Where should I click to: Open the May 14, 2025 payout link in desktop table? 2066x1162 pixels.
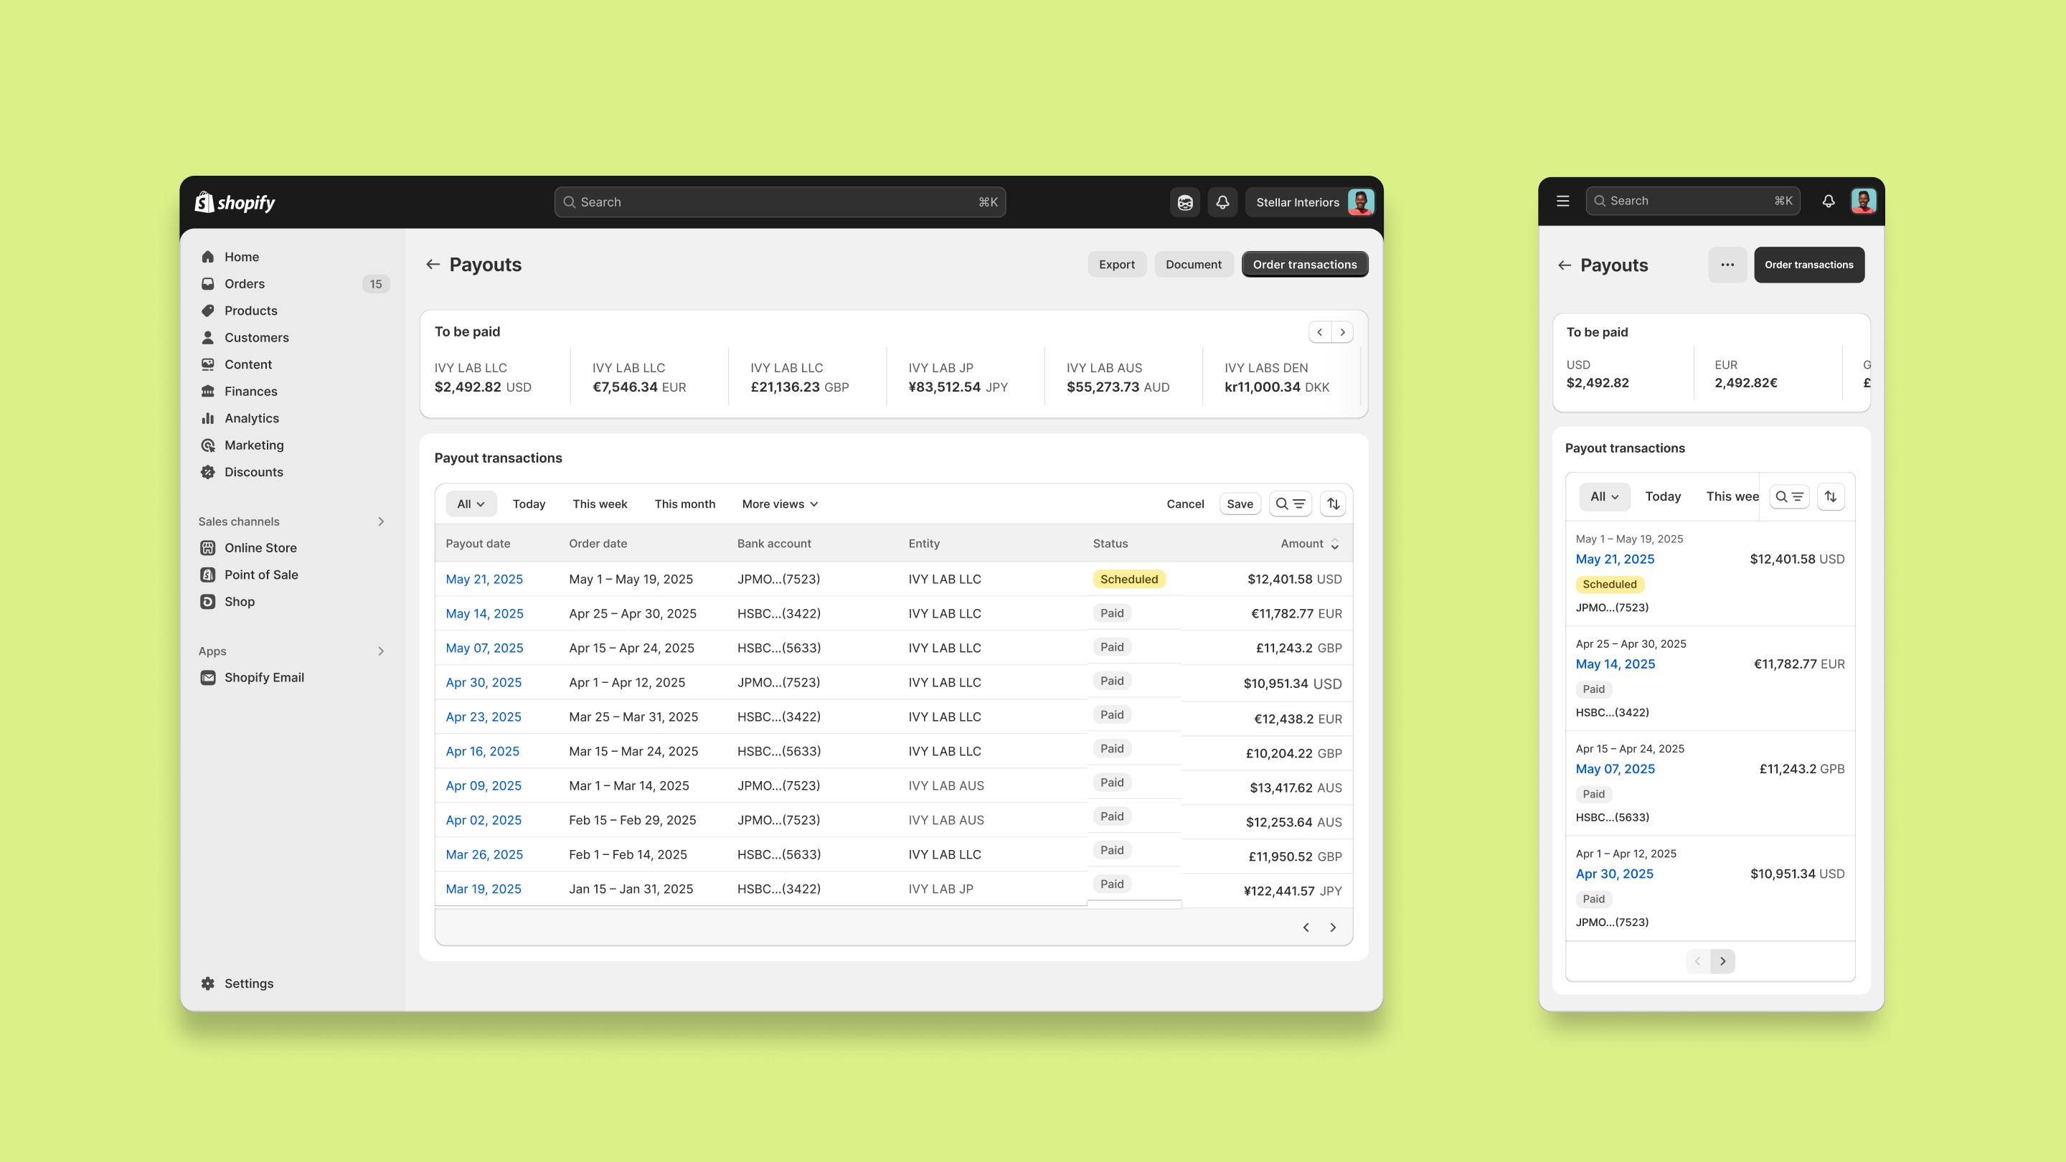484,613
